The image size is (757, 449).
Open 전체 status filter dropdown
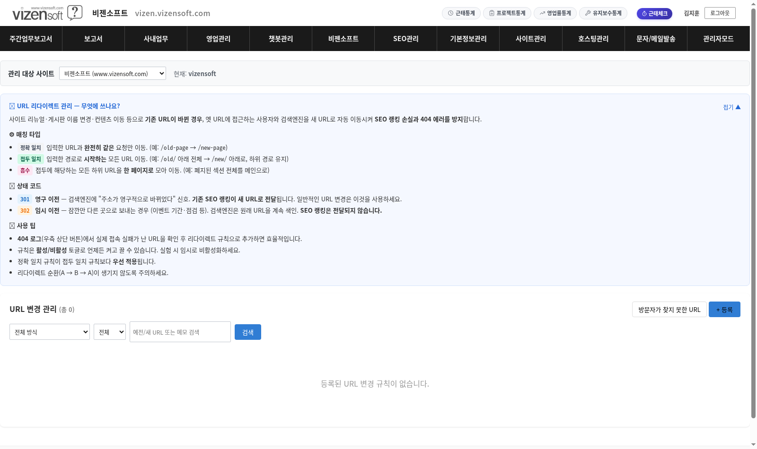coord(110,332)
